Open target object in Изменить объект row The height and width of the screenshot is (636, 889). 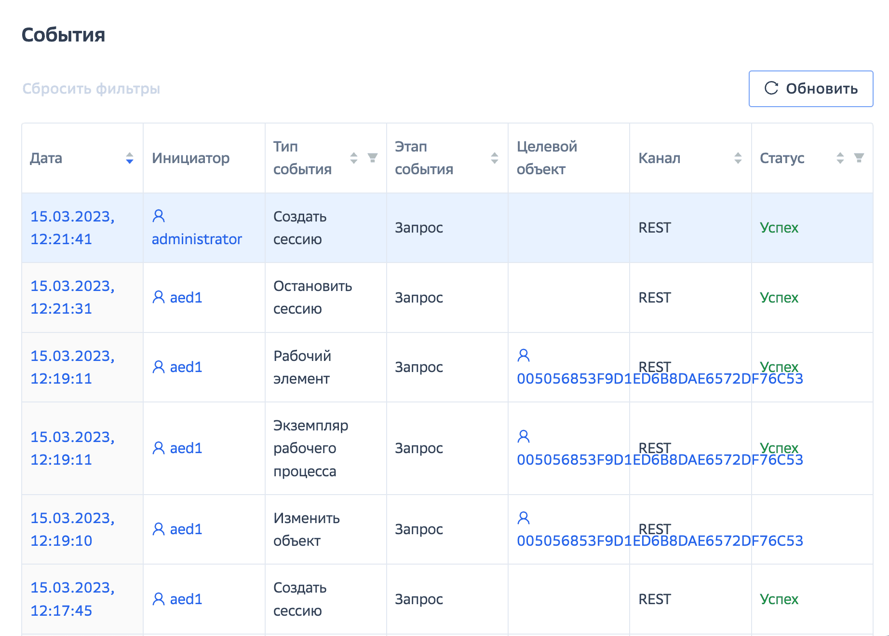pyautogui.click(x=660, y=541)
